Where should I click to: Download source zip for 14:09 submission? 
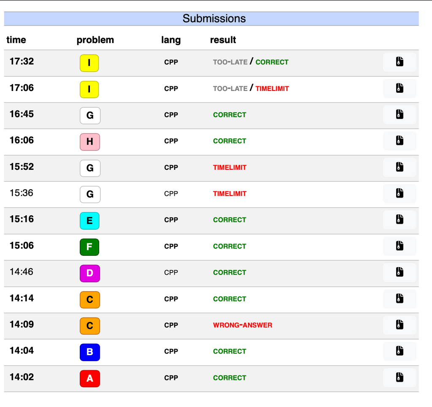pos(400,325)
